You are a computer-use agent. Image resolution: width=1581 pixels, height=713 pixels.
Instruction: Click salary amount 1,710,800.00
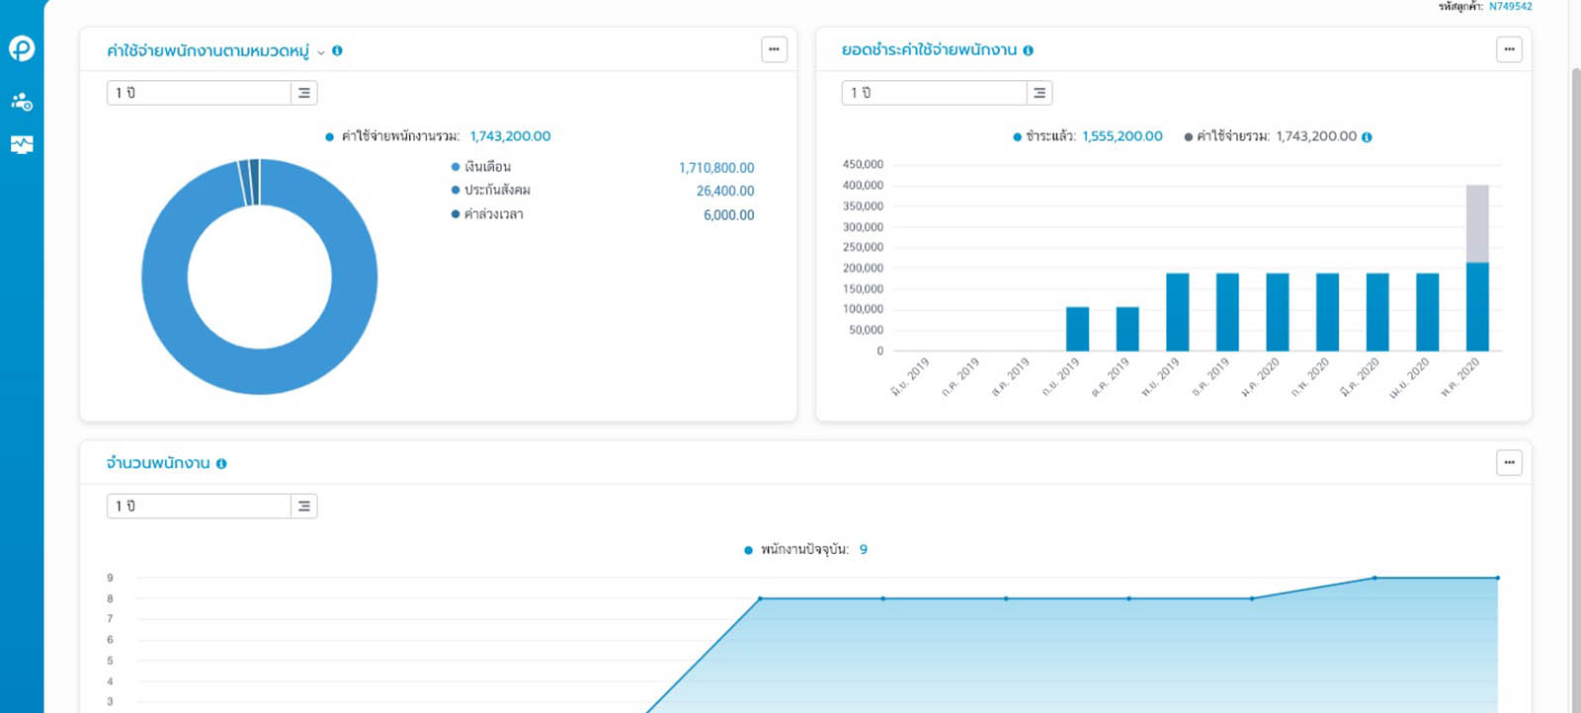(x=716, y=168)
